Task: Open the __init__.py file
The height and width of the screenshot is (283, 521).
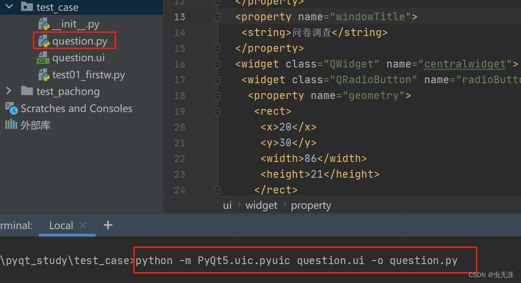Action: 76,24
